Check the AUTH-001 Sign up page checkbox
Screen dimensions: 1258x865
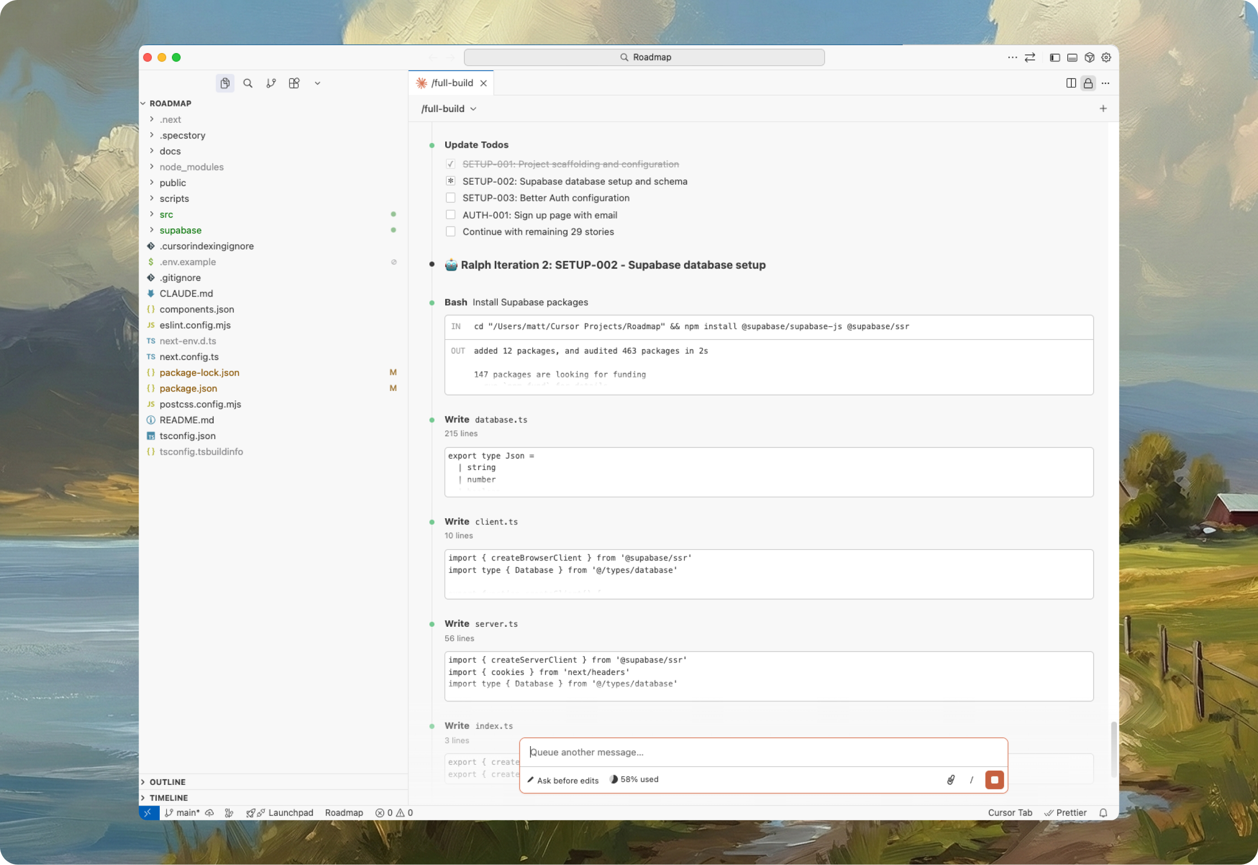click(451, 215)
